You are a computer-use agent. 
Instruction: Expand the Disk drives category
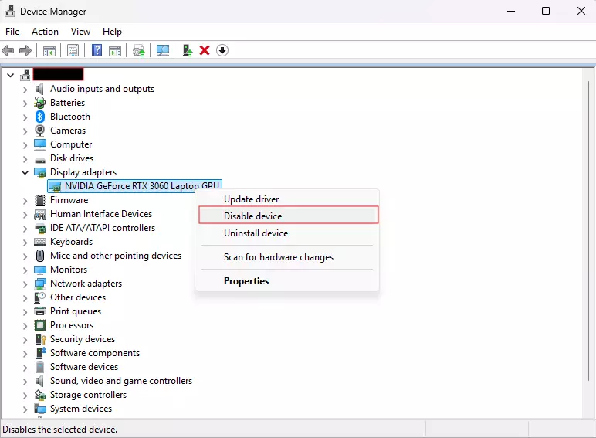(x=25, y=159)
